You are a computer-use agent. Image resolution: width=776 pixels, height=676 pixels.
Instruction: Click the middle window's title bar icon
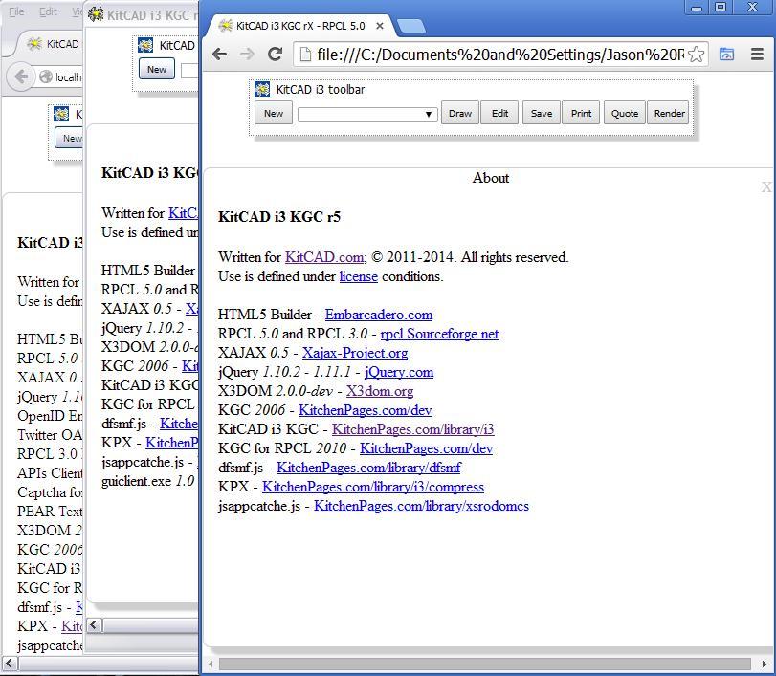coord(96,14)
